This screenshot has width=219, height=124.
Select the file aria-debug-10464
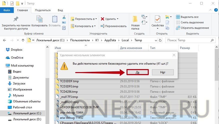[72, 113]
